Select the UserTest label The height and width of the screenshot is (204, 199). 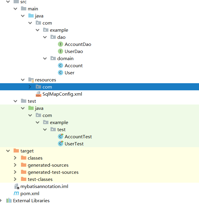[x=74, y=144]
